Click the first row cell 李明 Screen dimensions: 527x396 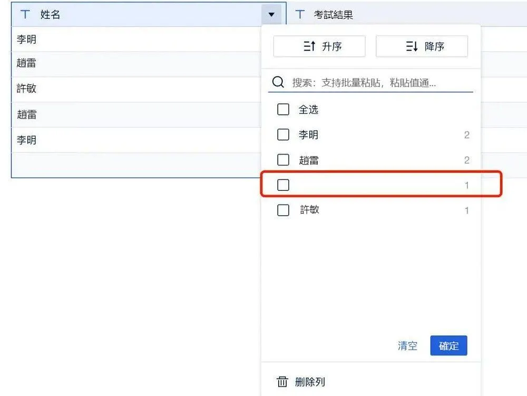(x=136, y=40)
